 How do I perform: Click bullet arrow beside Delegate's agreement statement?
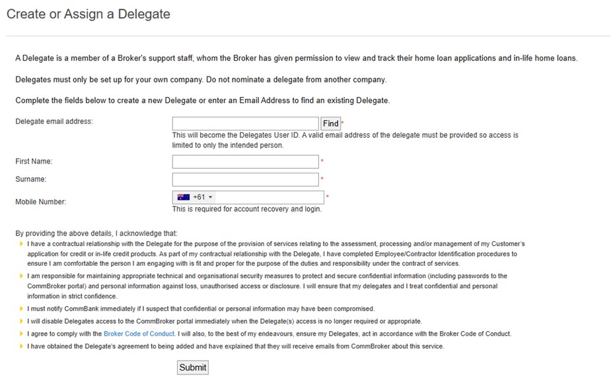click(x=21, y=346)
